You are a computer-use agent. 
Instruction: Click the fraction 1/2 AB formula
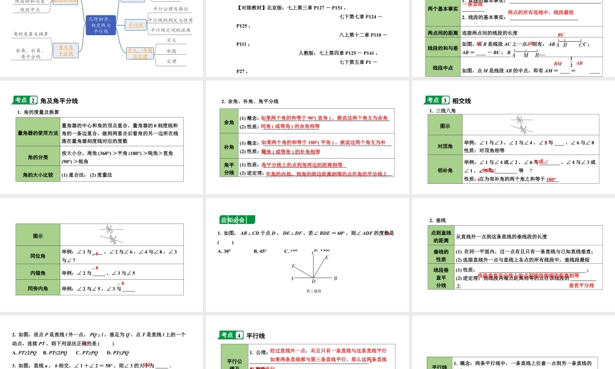point(571,63)
